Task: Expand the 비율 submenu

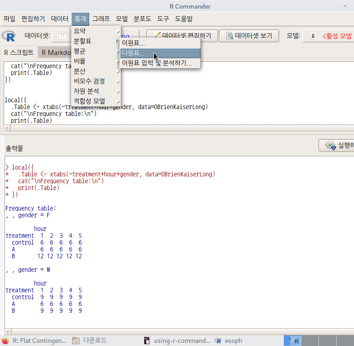Action: (96, 61)
